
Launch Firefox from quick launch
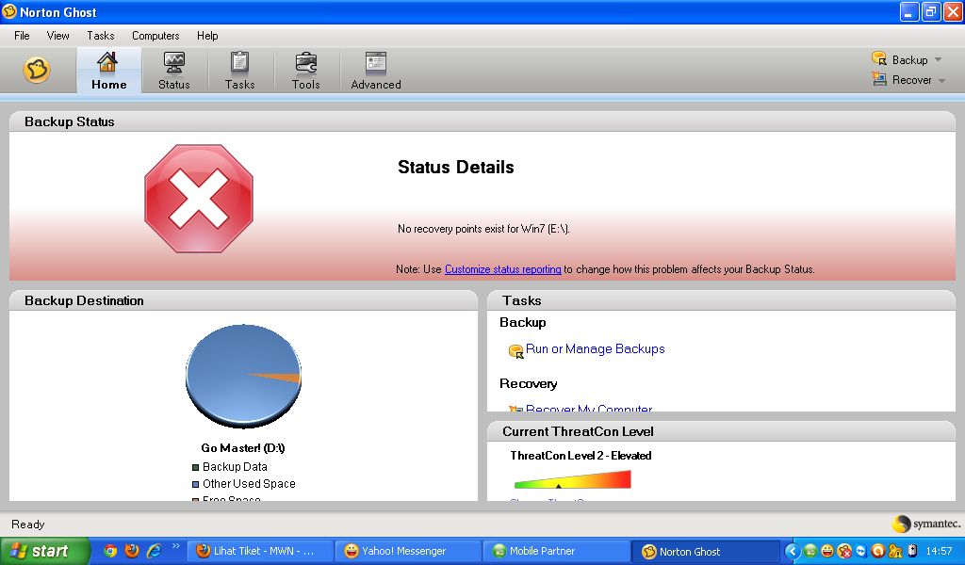tap(132, 551)
